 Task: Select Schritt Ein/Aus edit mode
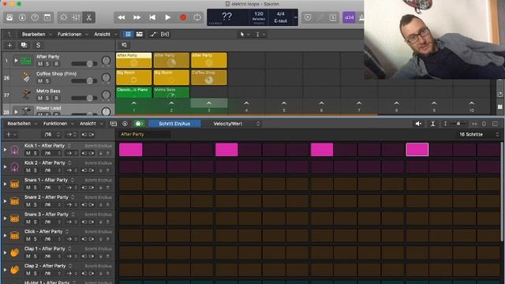click(x=174, y=124)
